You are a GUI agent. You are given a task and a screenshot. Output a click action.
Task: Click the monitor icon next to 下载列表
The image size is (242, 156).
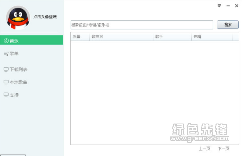tap(6, 69)
